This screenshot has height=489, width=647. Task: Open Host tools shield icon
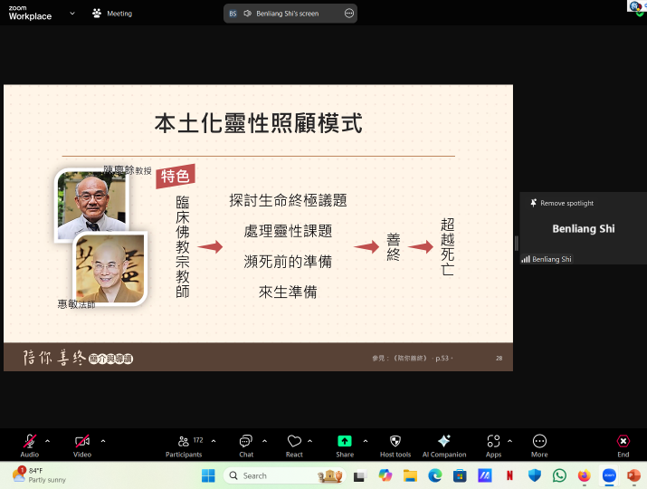(x=395, y=442)
